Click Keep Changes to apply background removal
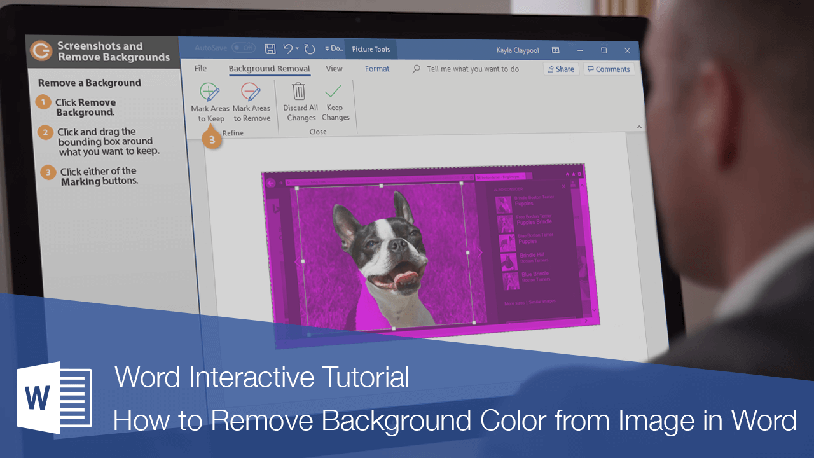 click(335, 102)
